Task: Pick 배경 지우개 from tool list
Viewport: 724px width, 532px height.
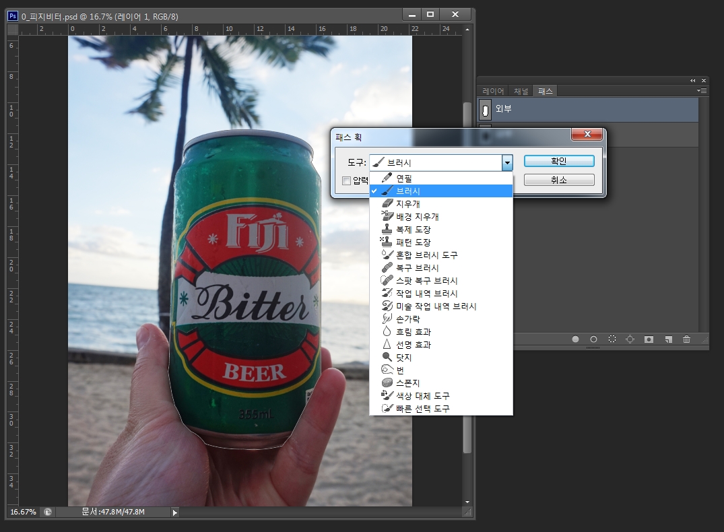Action: coord(441,217)
